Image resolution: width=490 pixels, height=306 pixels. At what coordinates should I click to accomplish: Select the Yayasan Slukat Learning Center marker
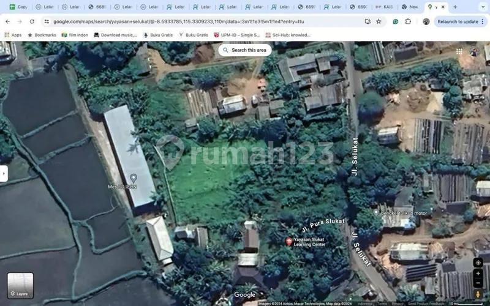coord(289,241)
